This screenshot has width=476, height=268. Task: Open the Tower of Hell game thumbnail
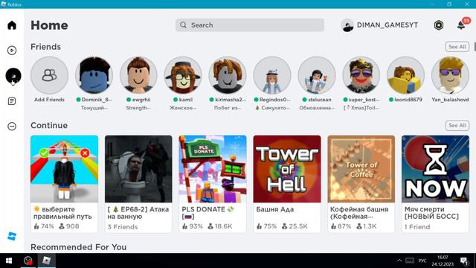point(287,169)
